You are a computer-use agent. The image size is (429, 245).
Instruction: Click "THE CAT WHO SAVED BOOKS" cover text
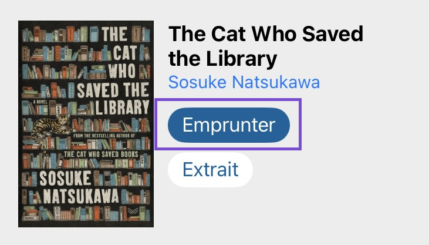coord(101,155)
